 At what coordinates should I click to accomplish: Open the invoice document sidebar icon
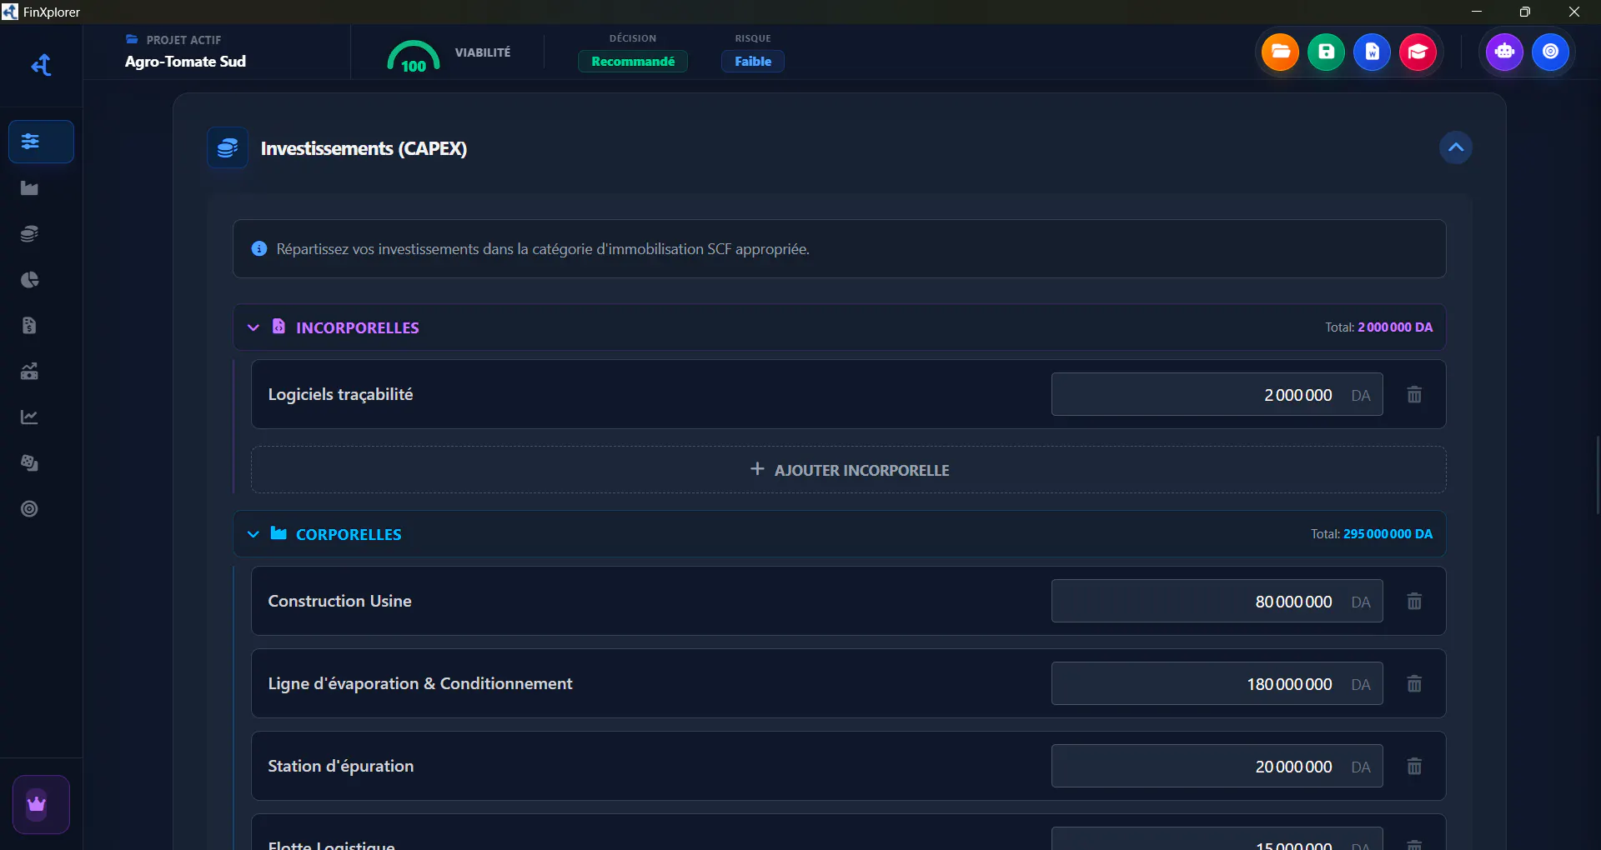(x=30, y=326)
